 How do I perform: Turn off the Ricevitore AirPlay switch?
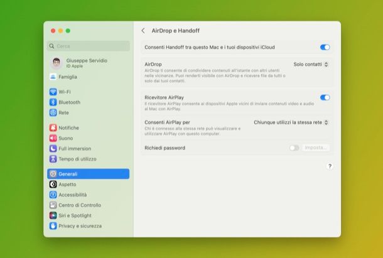click(x=325, y=97)
